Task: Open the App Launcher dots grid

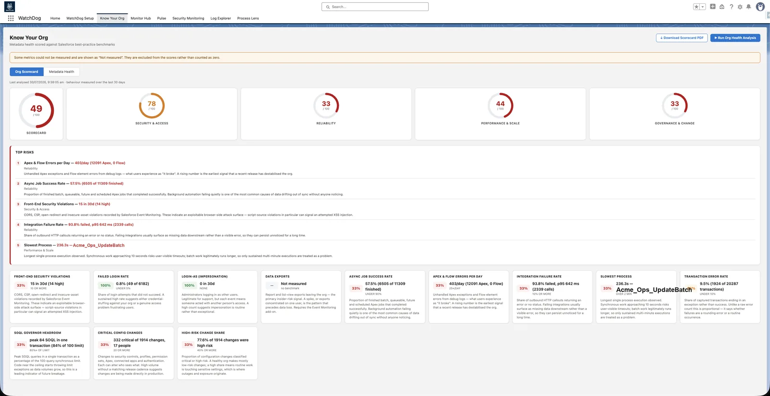Action: [x=11, y=18]
